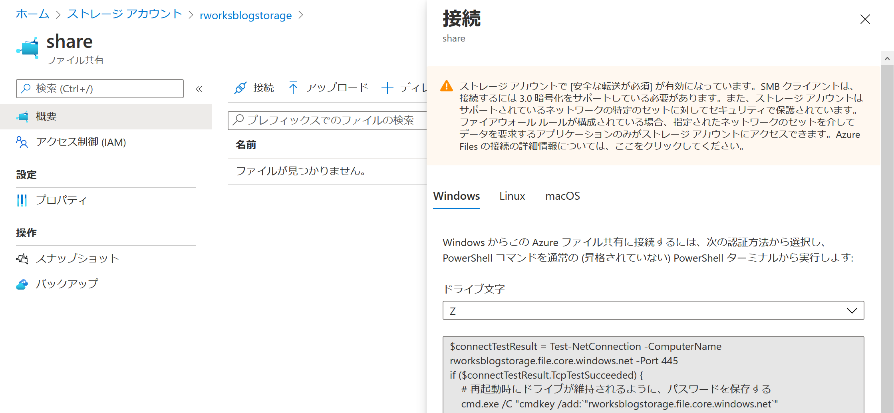Click the ファイルが見つかりません。 row text

point(301,171)
